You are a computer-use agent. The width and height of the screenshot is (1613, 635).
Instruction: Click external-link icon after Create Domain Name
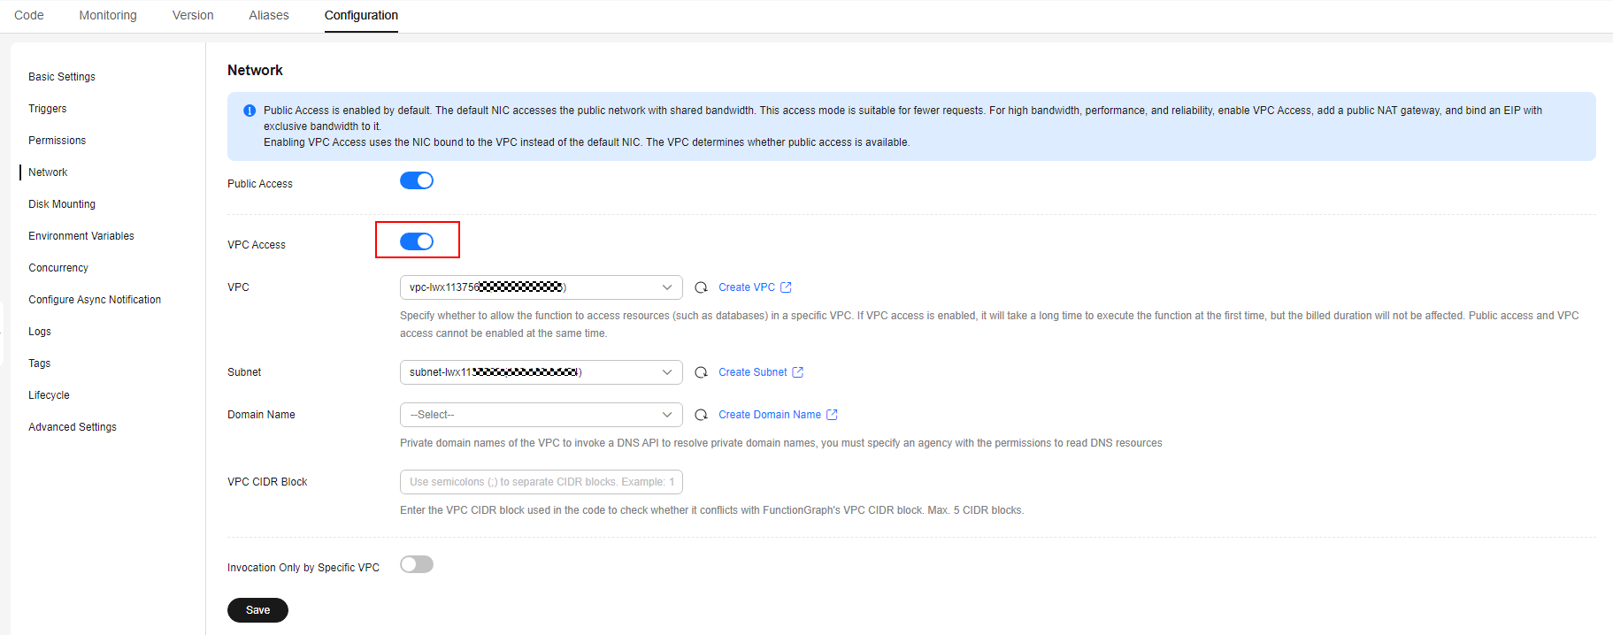[832, 415]
